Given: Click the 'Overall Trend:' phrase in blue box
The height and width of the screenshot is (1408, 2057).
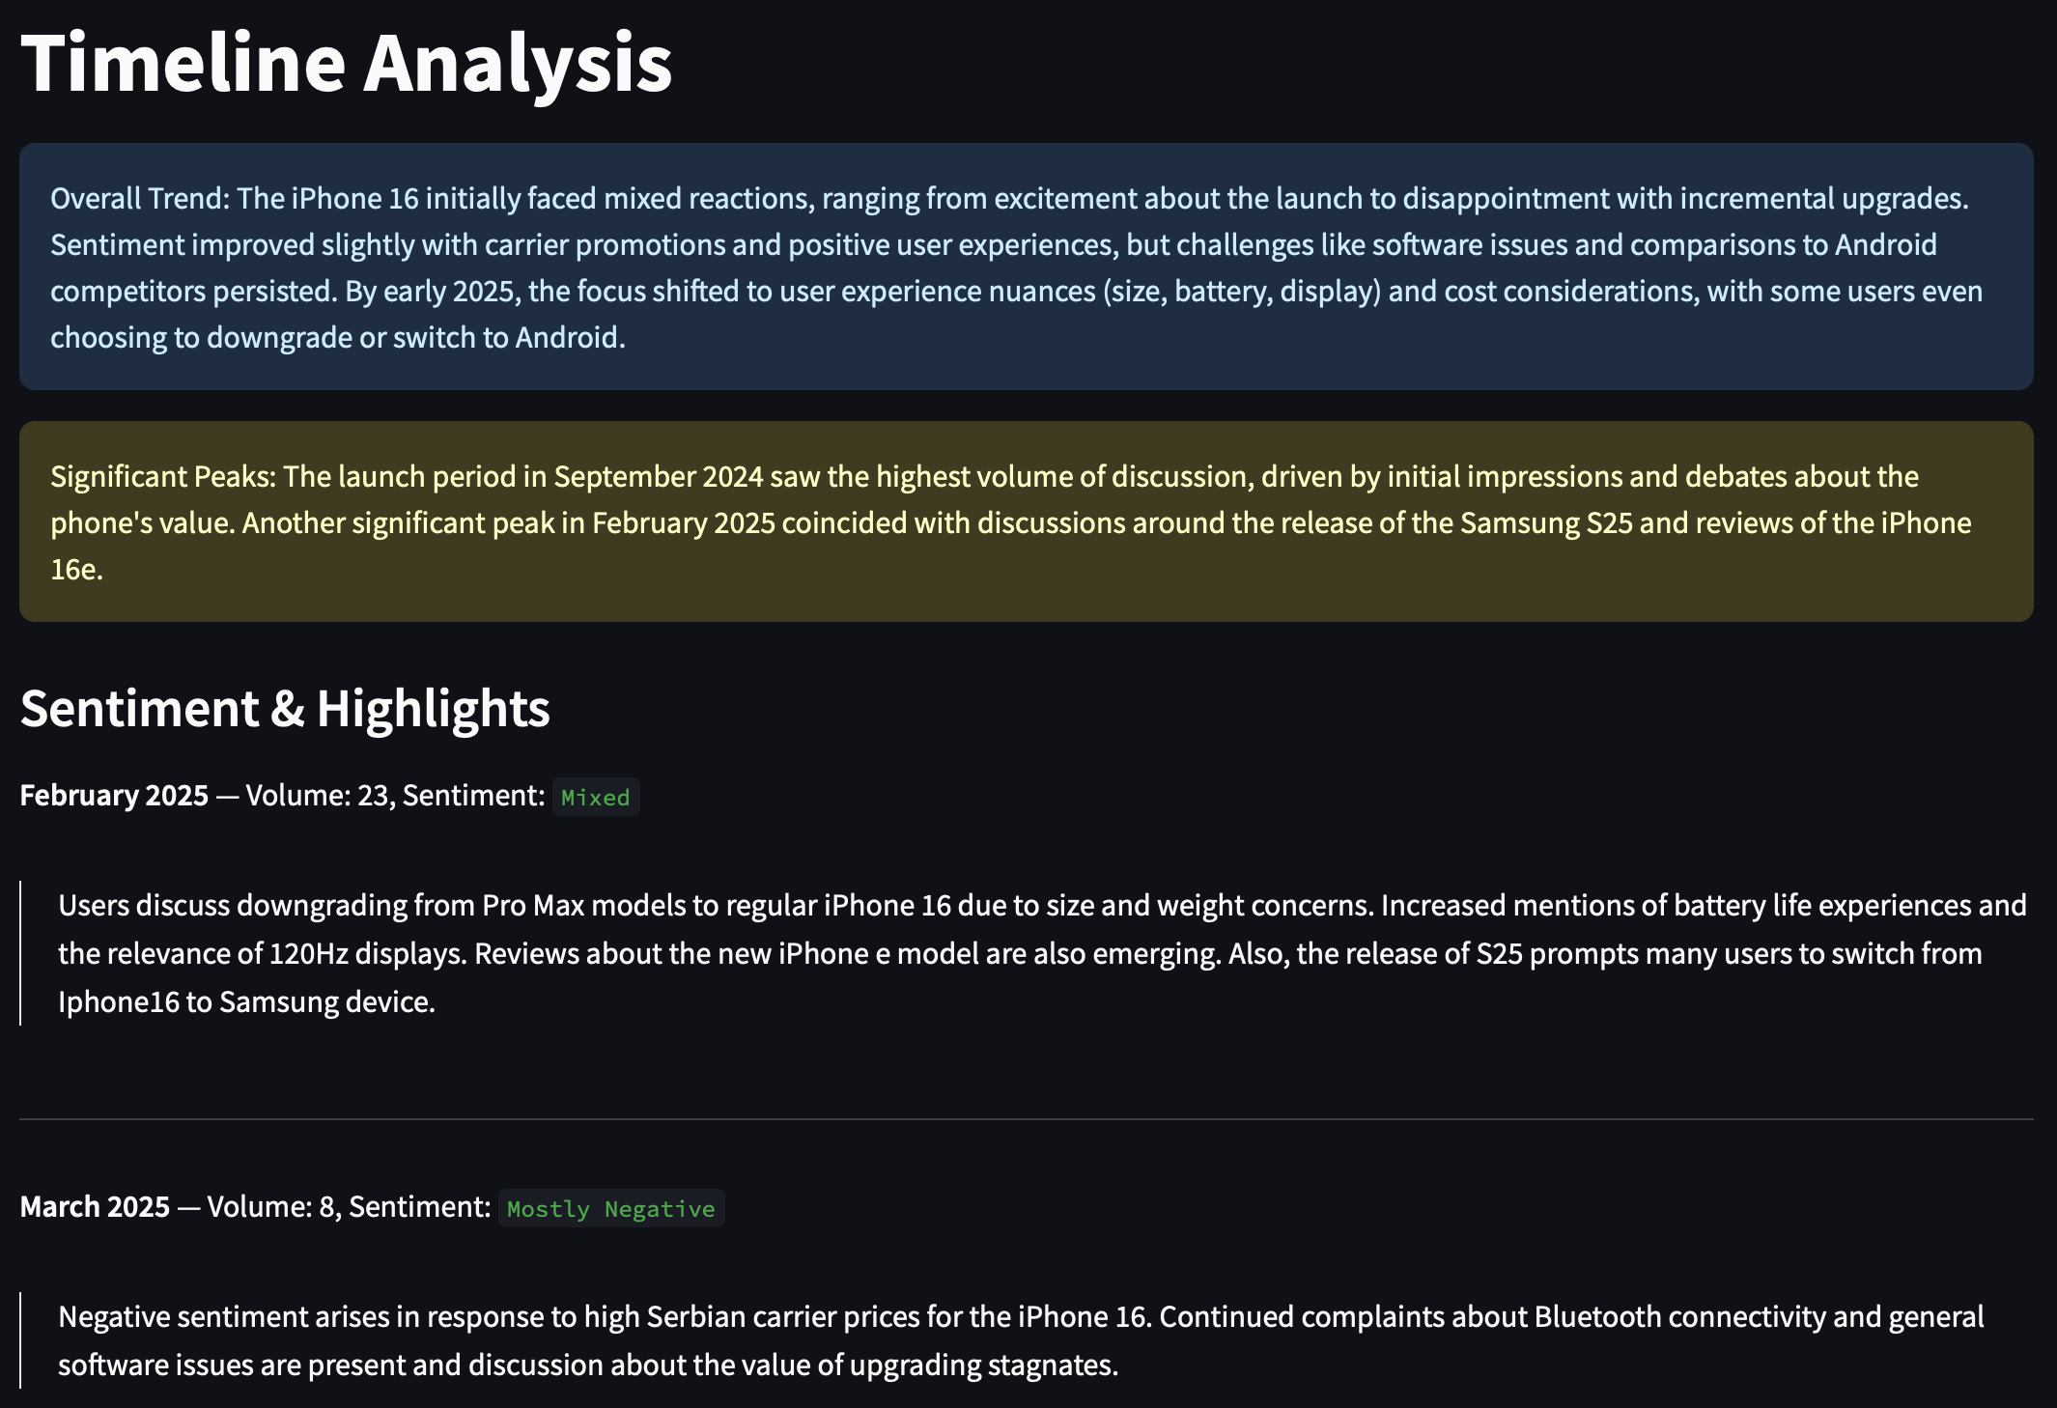Looking at the screenshot, I should click(140, 198).
